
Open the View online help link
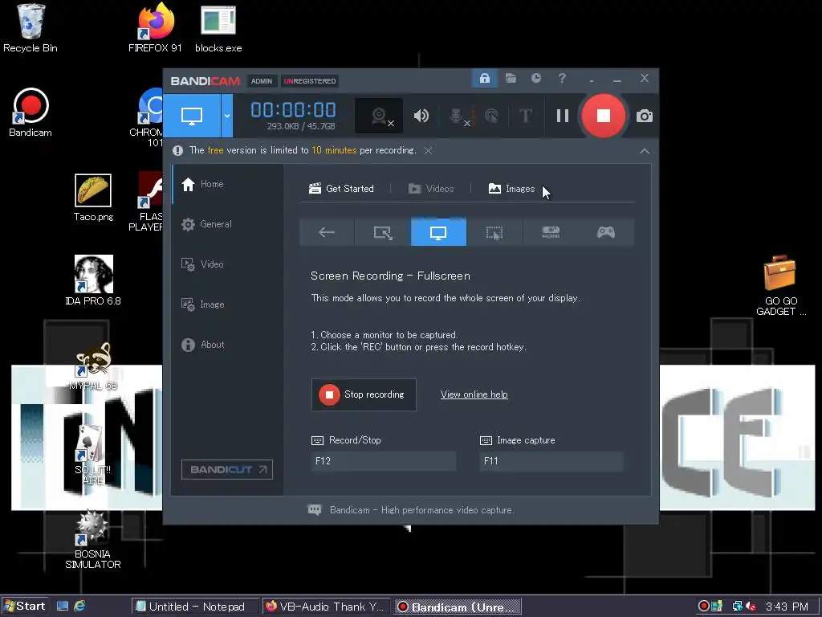pos(474,394)
